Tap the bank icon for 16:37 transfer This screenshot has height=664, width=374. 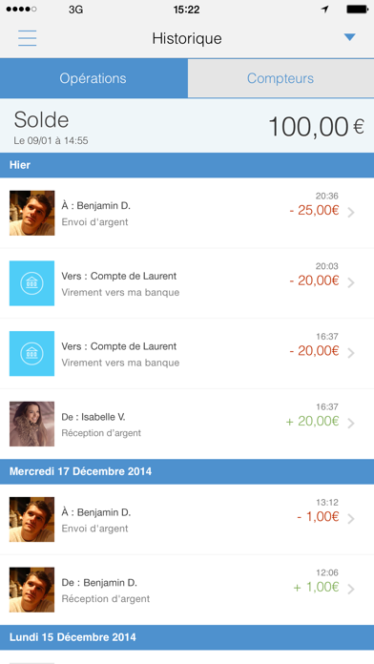[x=31, y=354]
